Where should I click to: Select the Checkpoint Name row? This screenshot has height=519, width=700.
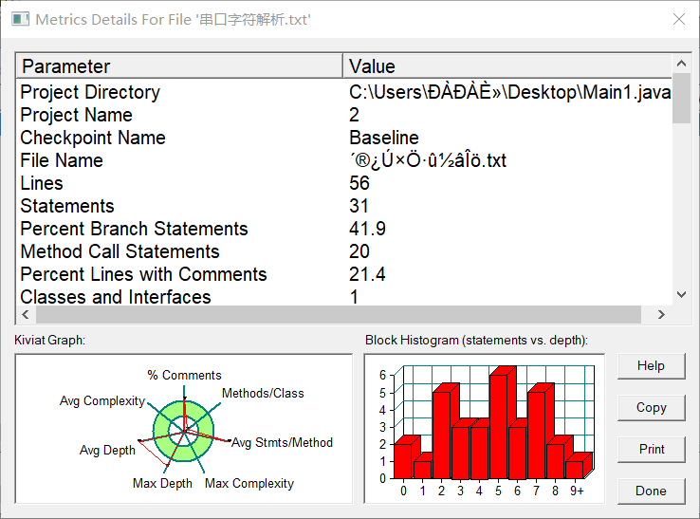point(343,138)
